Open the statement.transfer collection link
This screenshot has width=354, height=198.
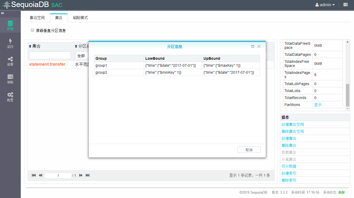(x=47, y=64)
